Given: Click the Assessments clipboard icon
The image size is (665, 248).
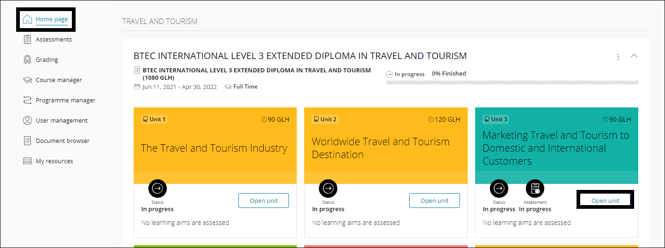Looking at the screenshot, I should [x=28, y=39].
